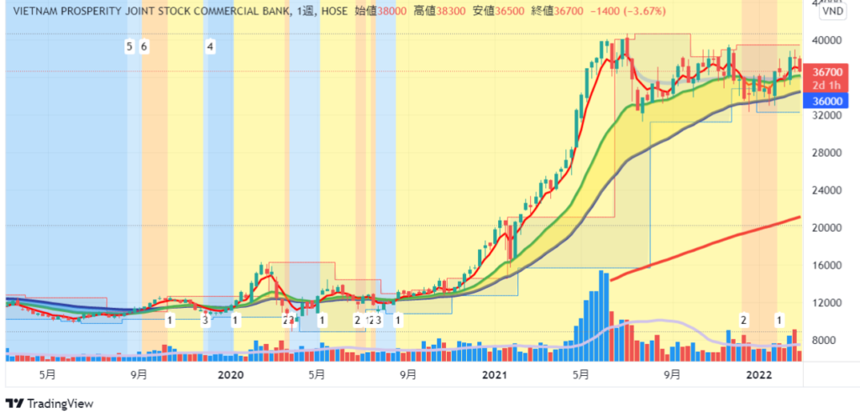Image resolution: width=860 pixels, height=412 pixels.
Task: Click the VND currency badge
Action: coord(832,12)
